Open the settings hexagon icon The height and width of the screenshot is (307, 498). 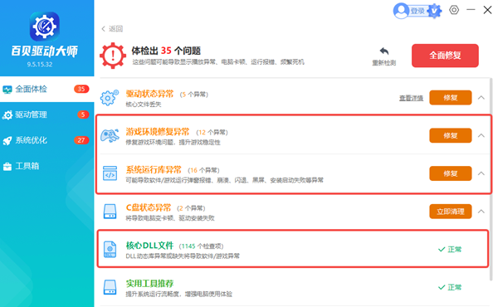[x=454, y=10]
